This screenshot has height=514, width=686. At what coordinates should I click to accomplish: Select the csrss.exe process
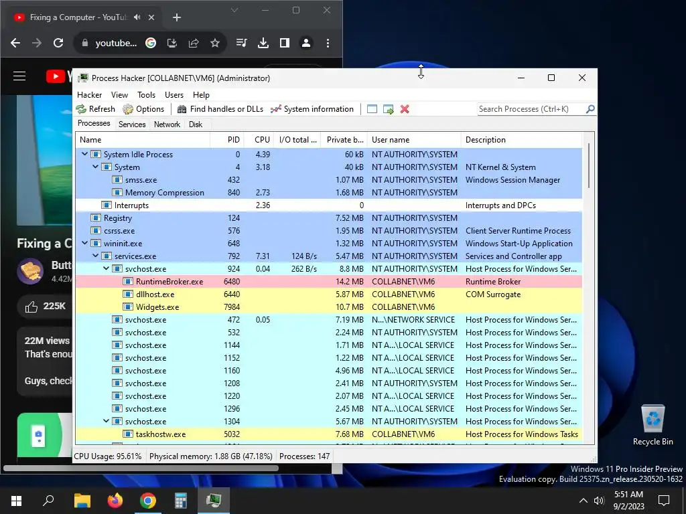328,230
